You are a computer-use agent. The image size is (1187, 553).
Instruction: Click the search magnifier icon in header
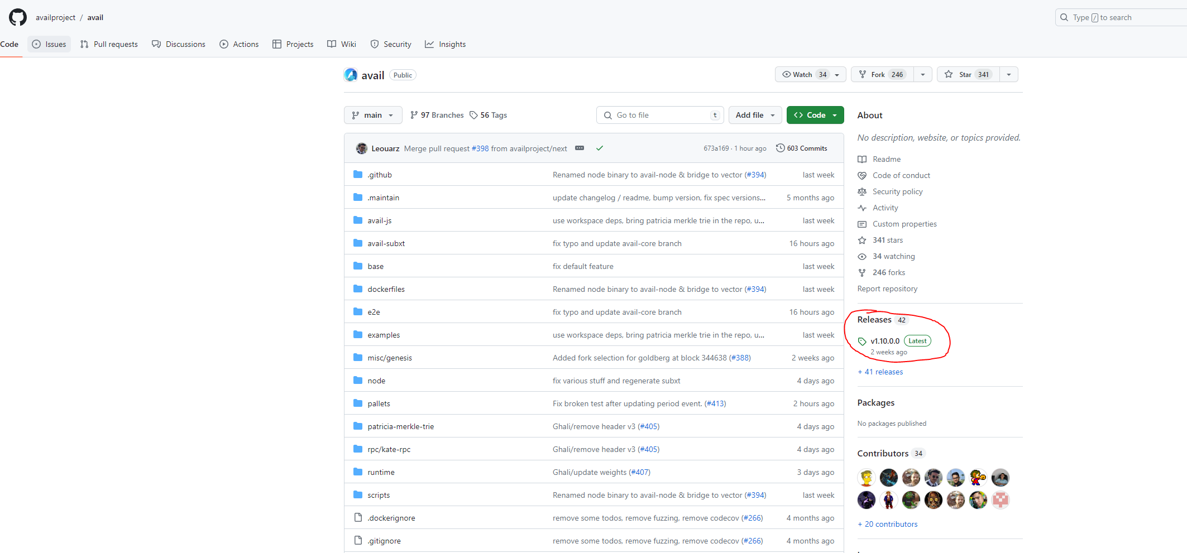click(1064, 17)
